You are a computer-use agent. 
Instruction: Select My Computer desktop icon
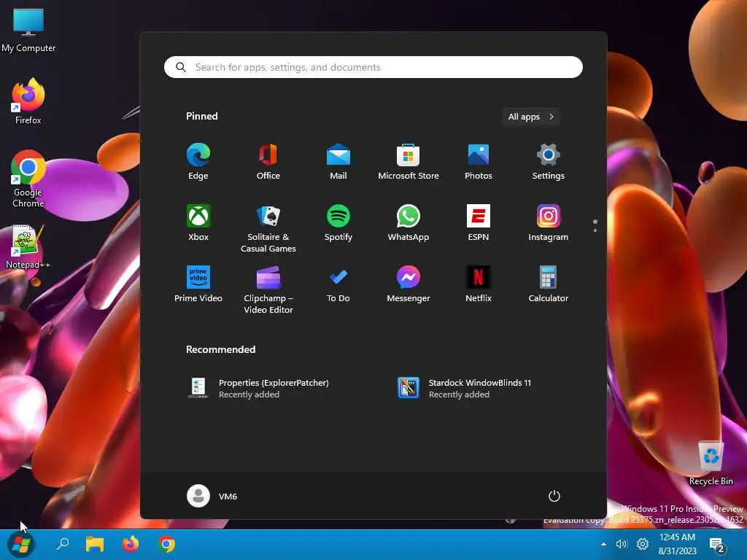pos(28,31)
